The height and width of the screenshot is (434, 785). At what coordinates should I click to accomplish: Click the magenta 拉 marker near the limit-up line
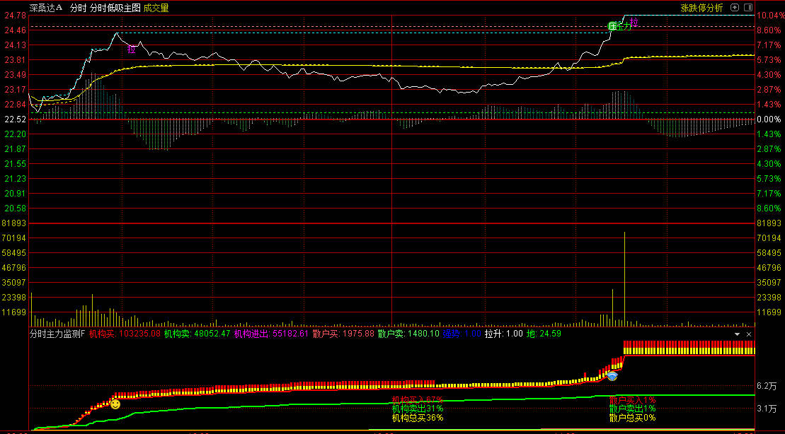[x=634, y=22]
